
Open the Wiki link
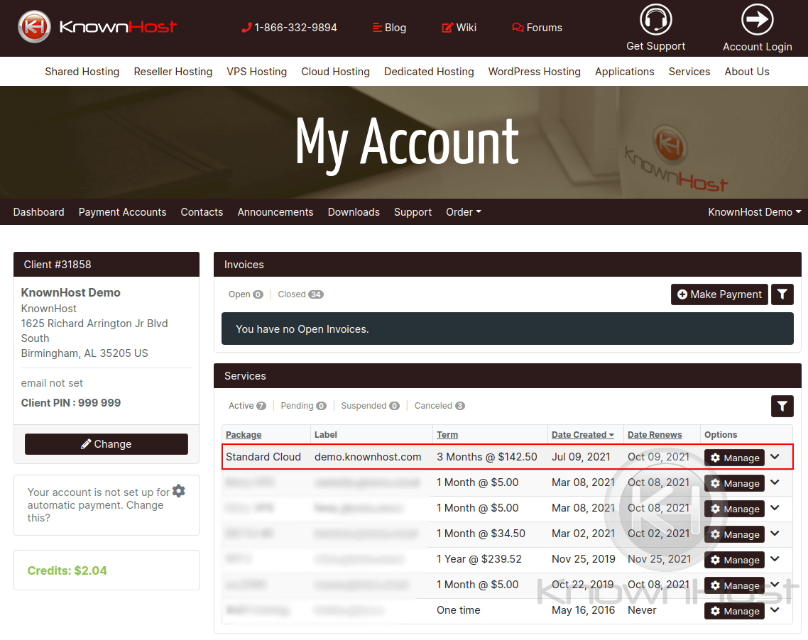pos(459,28)
